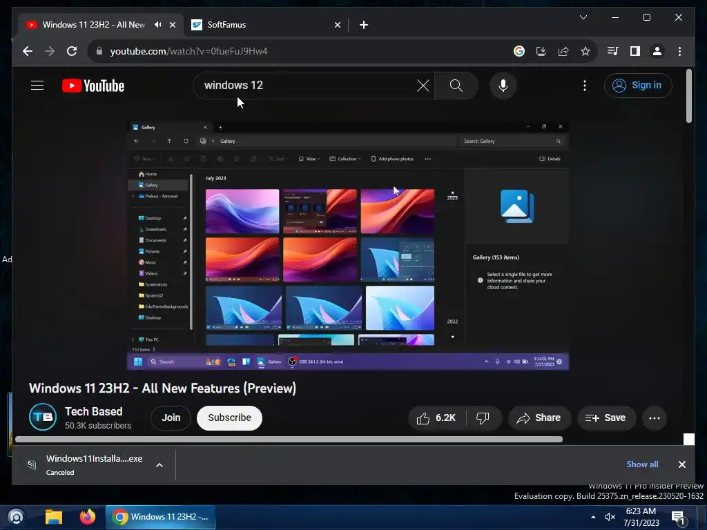Expand options for Windows11Installa download
707x530 pixels.
tap(159, 465)
